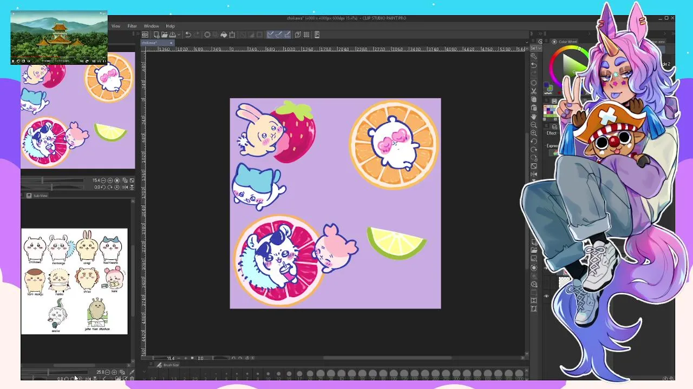Image resolution: width=693 pixels, height=389 pixels.
Task: Rotate canvas right from side bar
Action: tap(534, 149)
